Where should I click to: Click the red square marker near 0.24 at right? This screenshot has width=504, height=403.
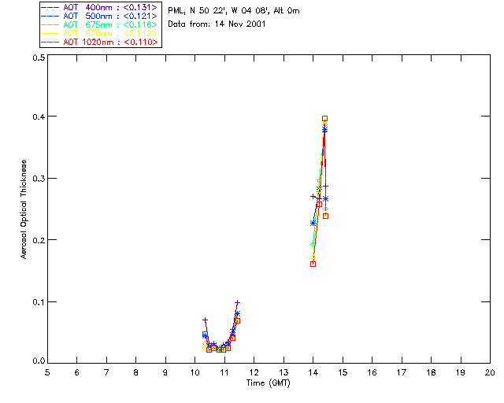[x=325, y=216]
